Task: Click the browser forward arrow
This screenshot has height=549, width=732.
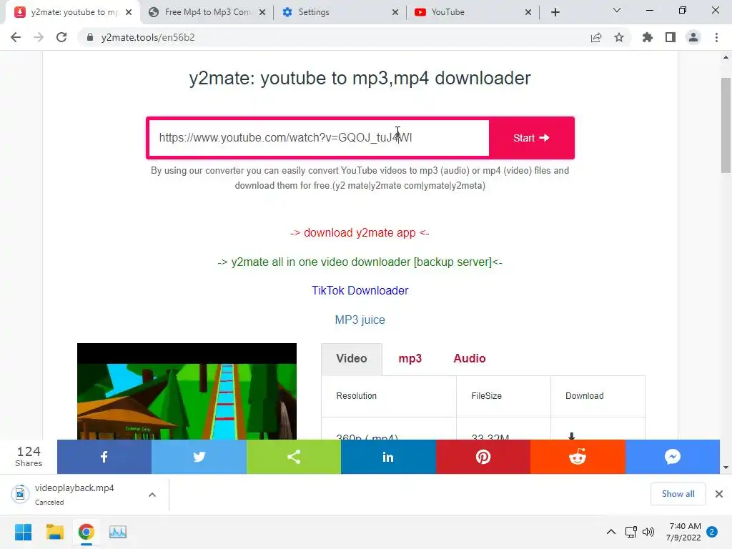Action: [39, 37]
